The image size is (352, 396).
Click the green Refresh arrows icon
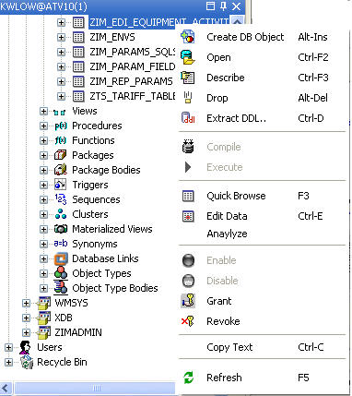(x=188, y=378)
